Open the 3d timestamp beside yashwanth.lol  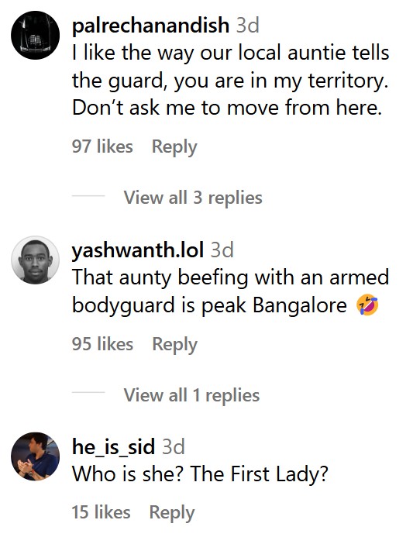[222, 250]
